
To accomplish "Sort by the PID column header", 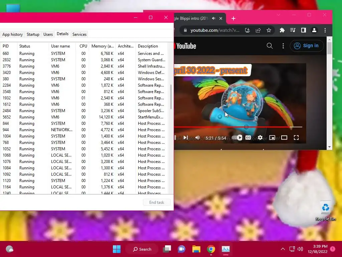I will coord(9,46).
